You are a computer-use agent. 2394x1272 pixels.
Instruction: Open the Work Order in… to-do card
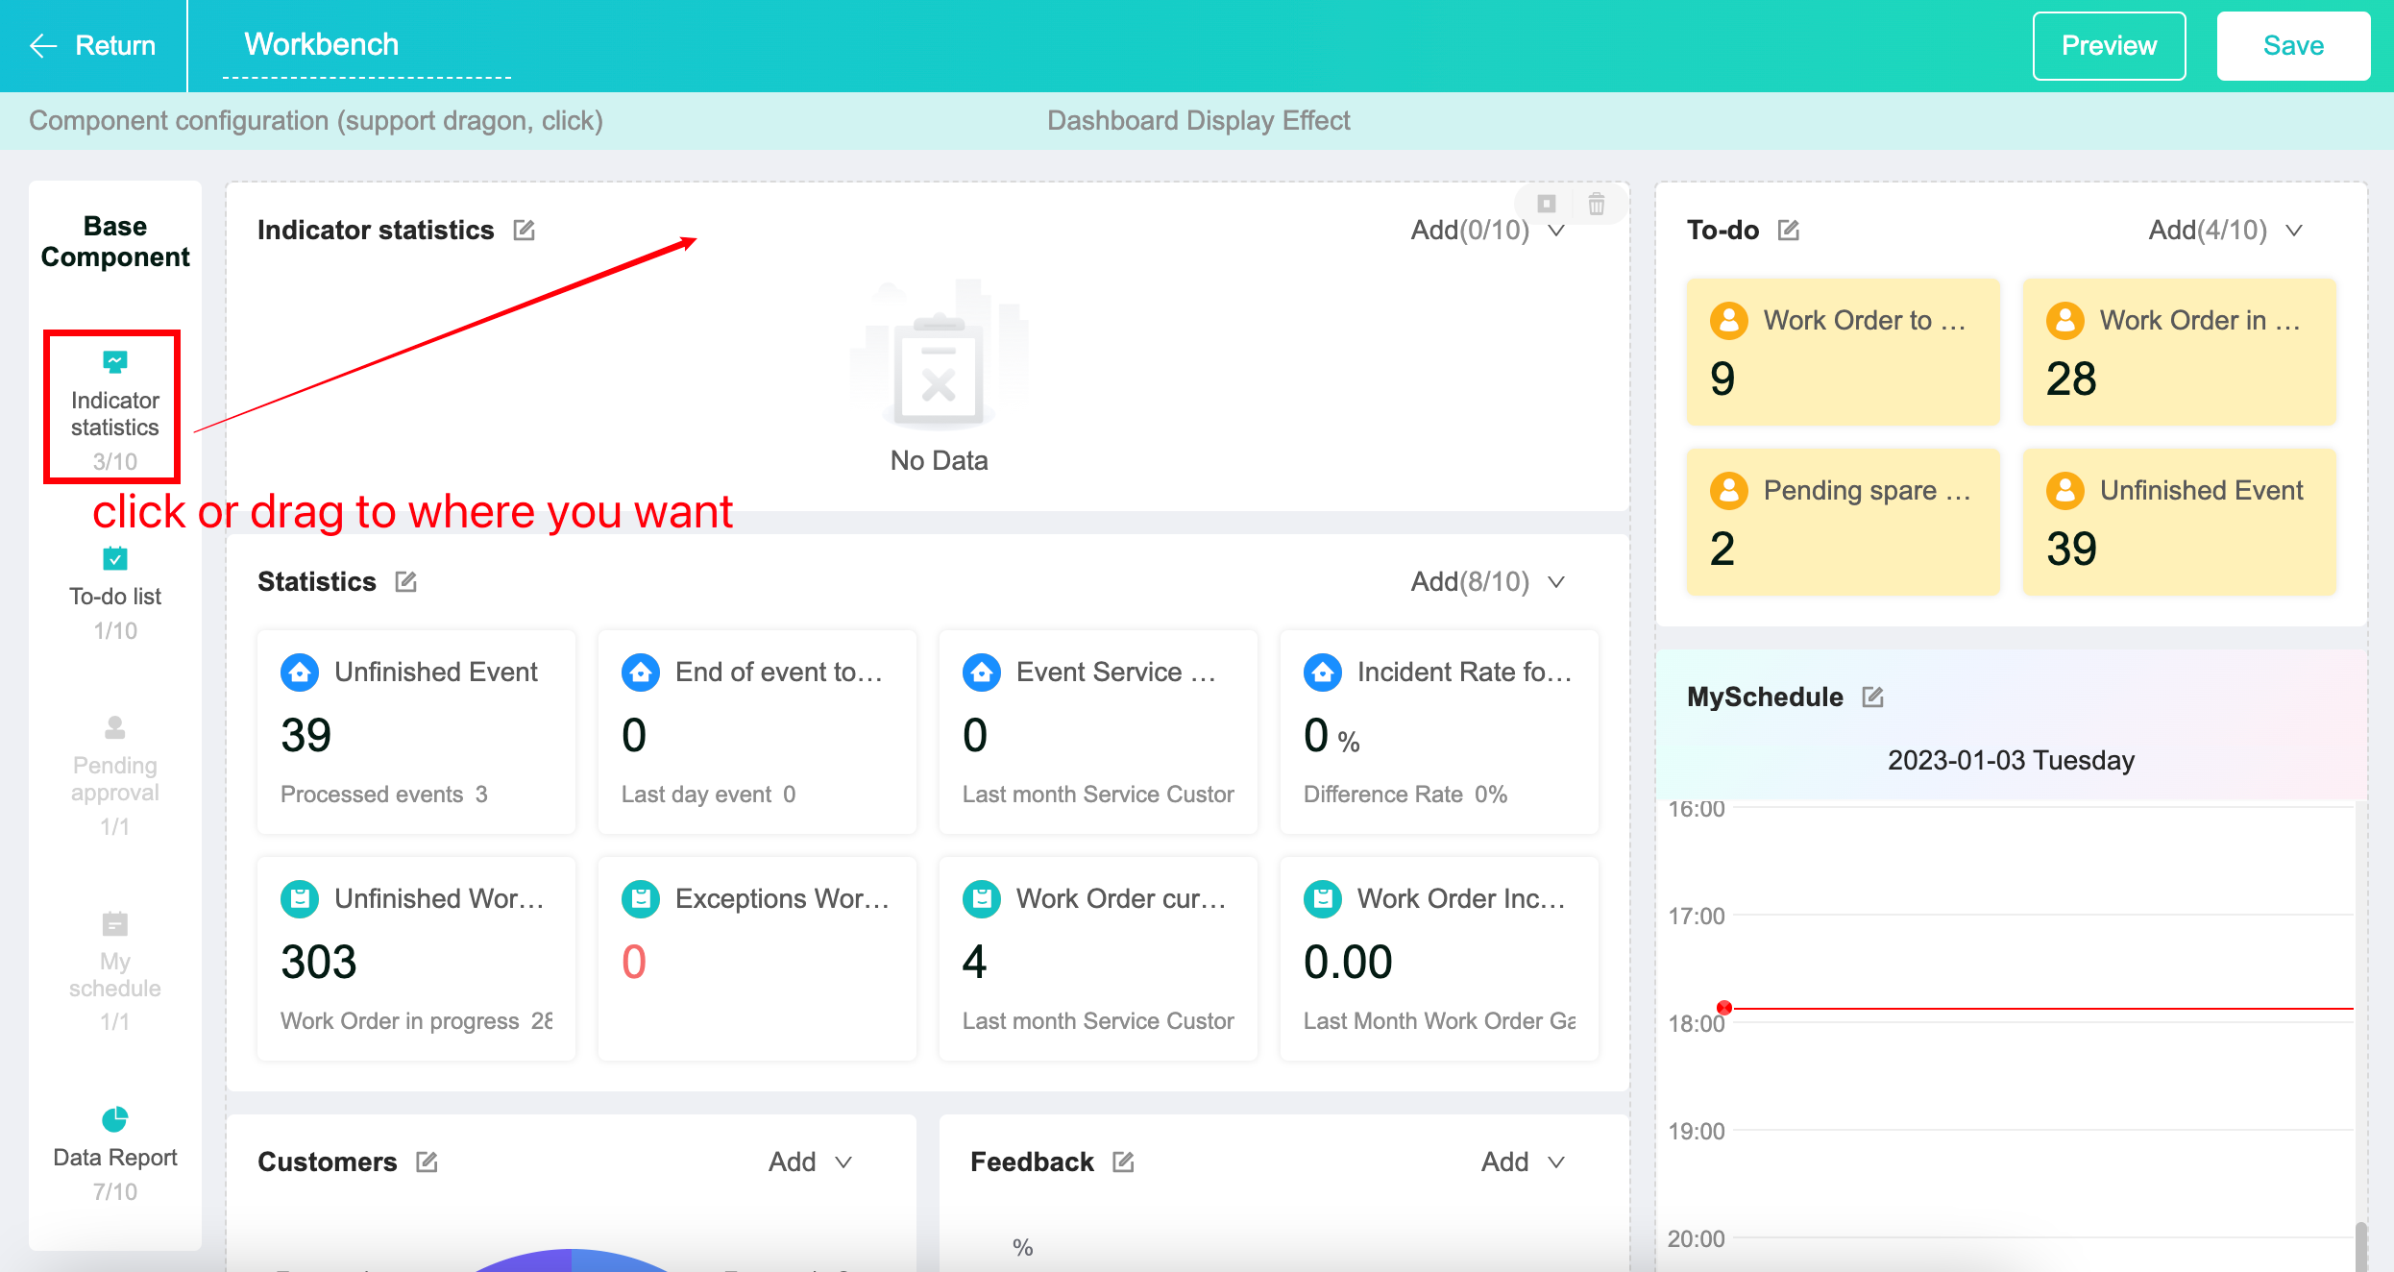2179,352
